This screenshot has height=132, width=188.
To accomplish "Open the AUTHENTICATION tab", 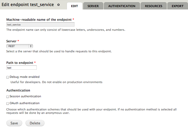I will 122,6.
